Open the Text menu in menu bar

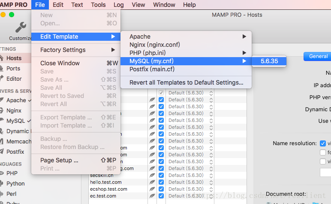(77, 5)
